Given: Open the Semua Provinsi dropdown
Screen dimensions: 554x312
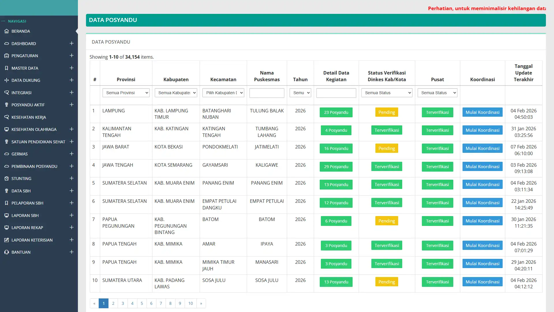Looking at the screenshot, I should (126, 93).
